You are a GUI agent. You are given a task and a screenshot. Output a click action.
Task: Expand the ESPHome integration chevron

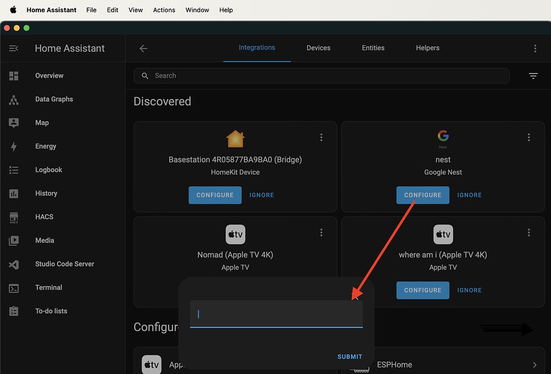(534, 365)
